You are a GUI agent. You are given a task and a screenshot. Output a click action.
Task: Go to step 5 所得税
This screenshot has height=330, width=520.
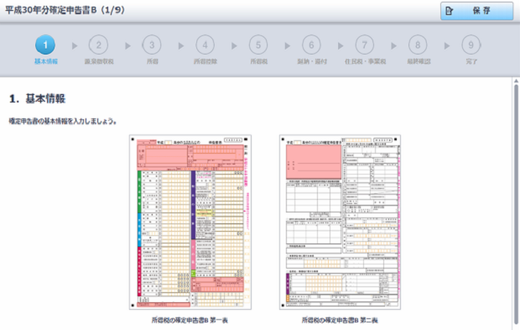[x=258, y=45]
